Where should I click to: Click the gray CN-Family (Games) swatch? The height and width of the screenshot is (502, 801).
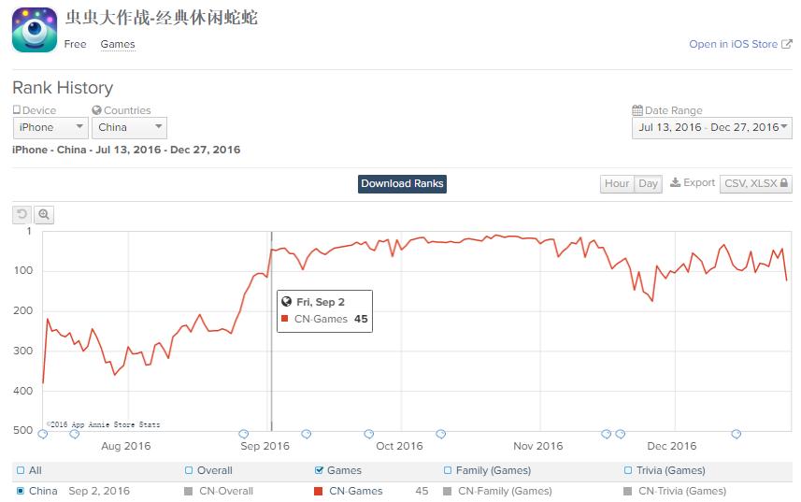tap(448, 492)
